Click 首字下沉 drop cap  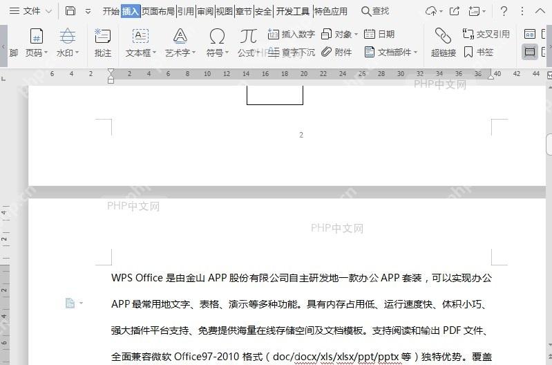click(x=291, y=53)
